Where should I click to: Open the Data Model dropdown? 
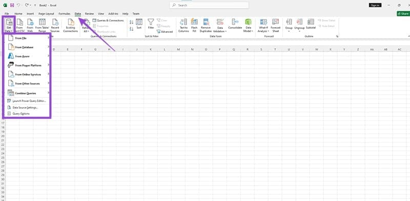pyautogui.click(x=248, y=26)
